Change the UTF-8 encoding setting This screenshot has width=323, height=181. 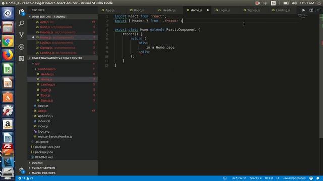[269, 178]
